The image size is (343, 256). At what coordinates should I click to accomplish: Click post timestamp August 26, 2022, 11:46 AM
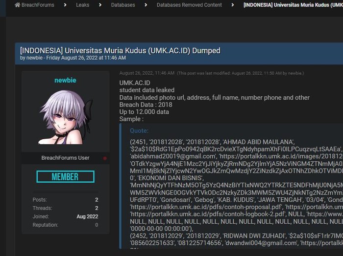[147, 73]
